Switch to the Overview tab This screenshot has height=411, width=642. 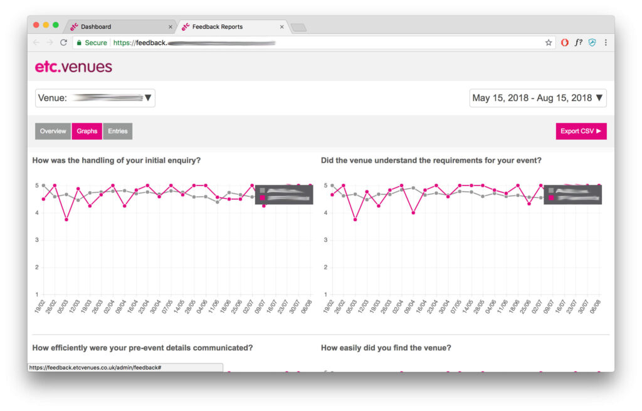click(53, 131)
